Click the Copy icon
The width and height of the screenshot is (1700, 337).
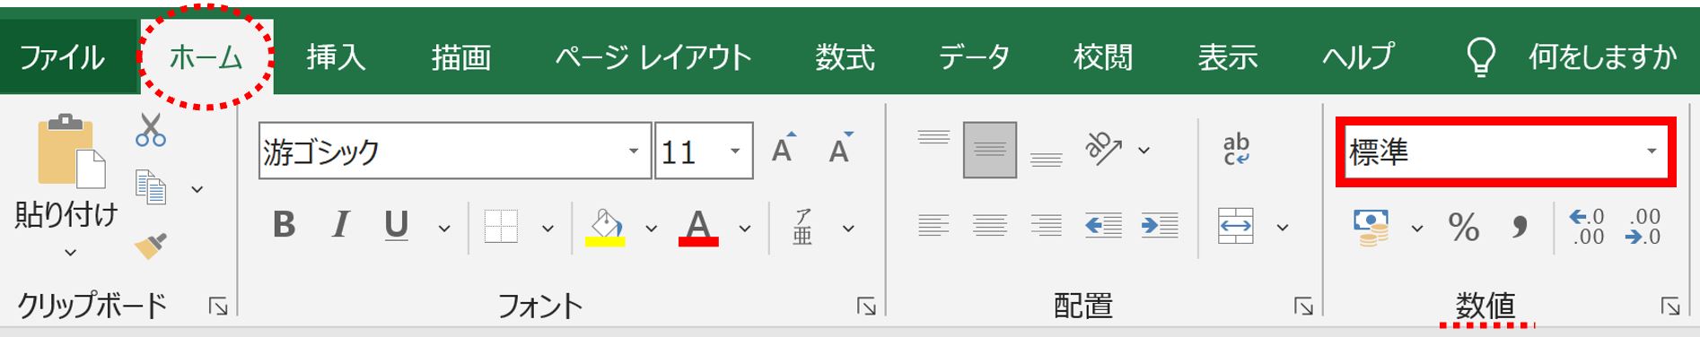(151, 187)
